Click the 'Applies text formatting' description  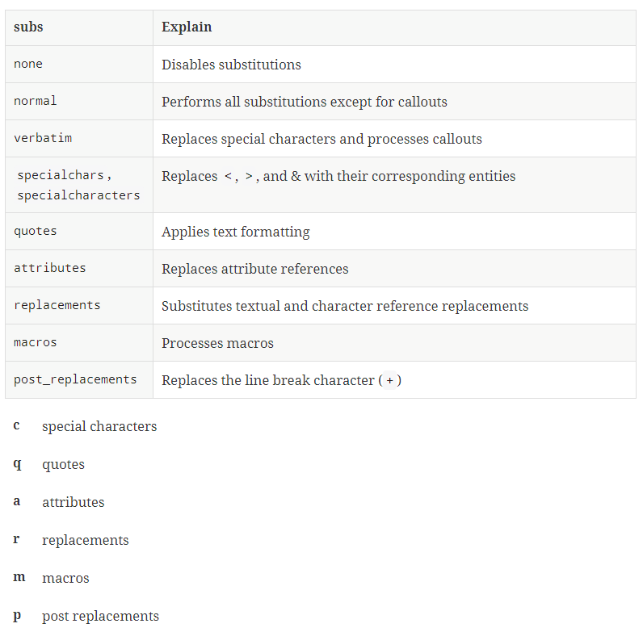(235, 232)
